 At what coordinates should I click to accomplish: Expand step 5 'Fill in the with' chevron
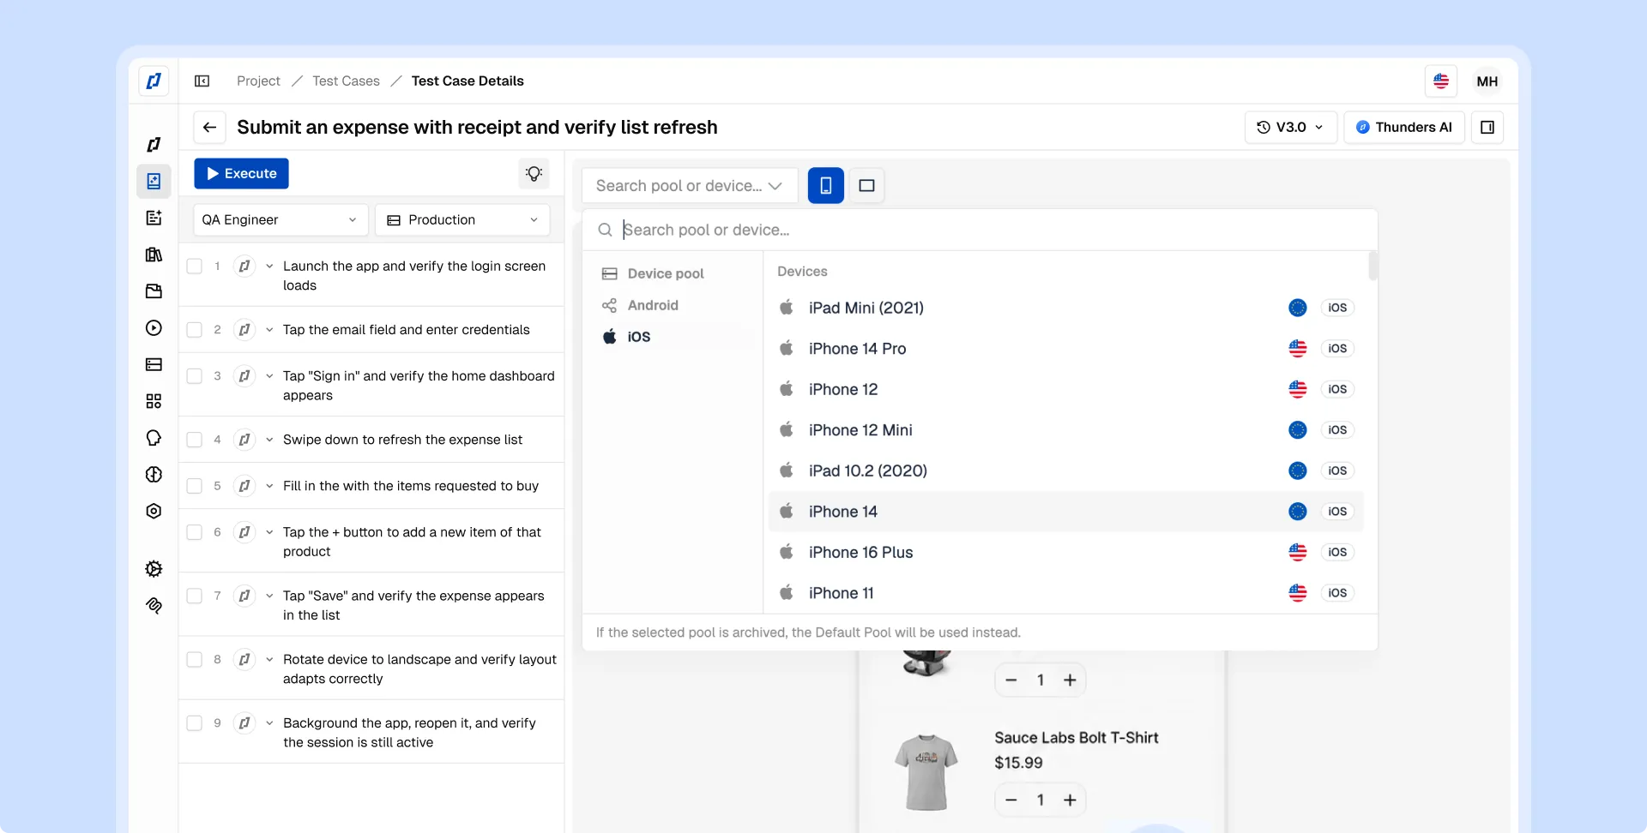[x=269, y=486]
